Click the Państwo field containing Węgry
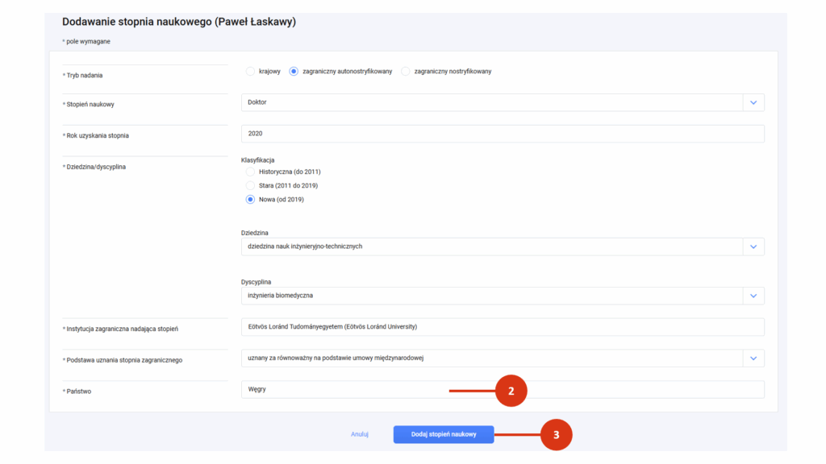Screen dimensions: 826x464 tap(503, 390)
